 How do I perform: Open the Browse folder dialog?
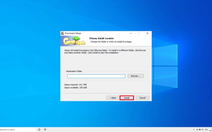coord(135,76)
